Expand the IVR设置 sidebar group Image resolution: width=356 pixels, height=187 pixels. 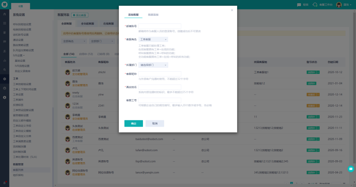(18, 55)
